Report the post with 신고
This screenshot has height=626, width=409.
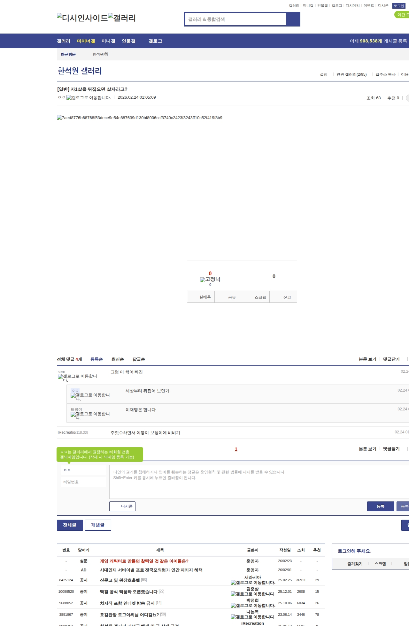click(x=283, y=297)
